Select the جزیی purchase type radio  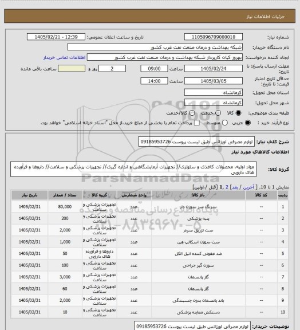[x=248, y=123]
